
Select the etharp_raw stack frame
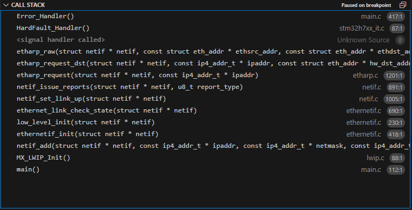click(x=206, y=51)
